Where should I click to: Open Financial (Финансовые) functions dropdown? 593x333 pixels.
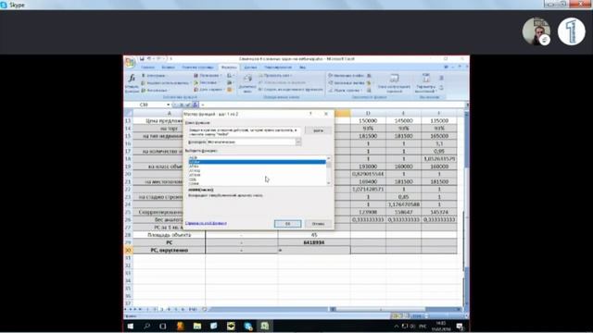(x=155, y=91)
